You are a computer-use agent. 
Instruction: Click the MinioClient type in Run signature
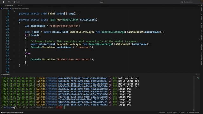[70, 20]
